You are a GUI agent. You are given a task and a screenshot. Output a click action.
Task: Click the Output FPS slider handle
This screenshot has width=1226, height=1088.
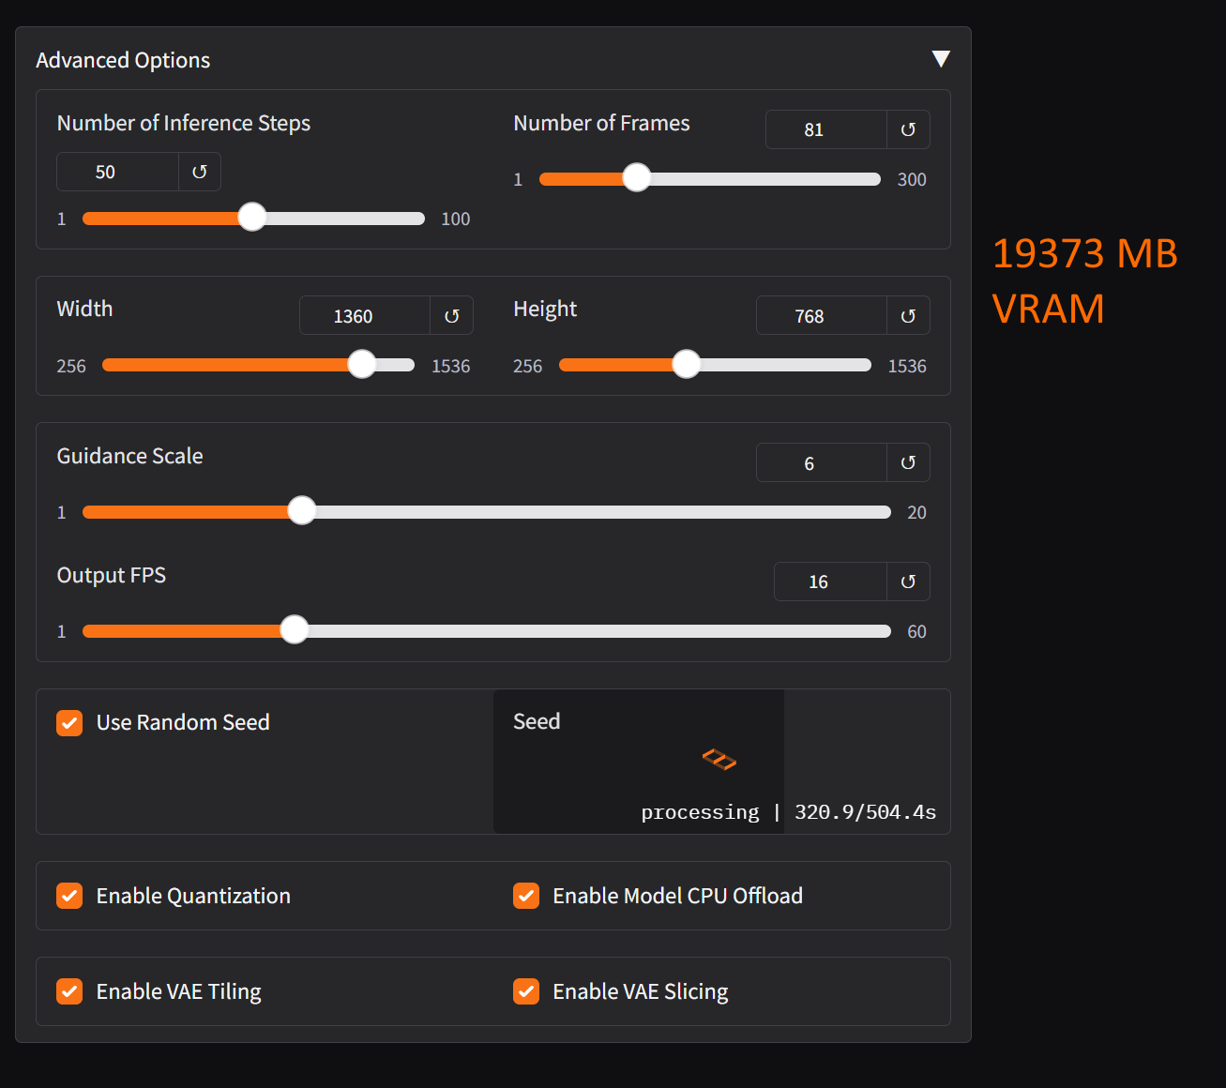click(x=294, y=629)
